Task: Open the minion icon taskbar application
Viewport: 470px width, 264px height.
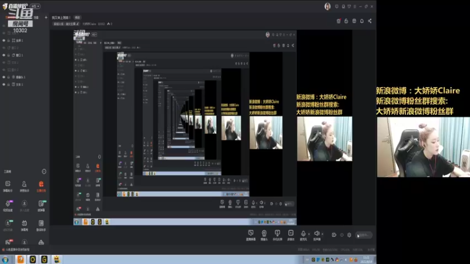Action: tap(56, 259)
